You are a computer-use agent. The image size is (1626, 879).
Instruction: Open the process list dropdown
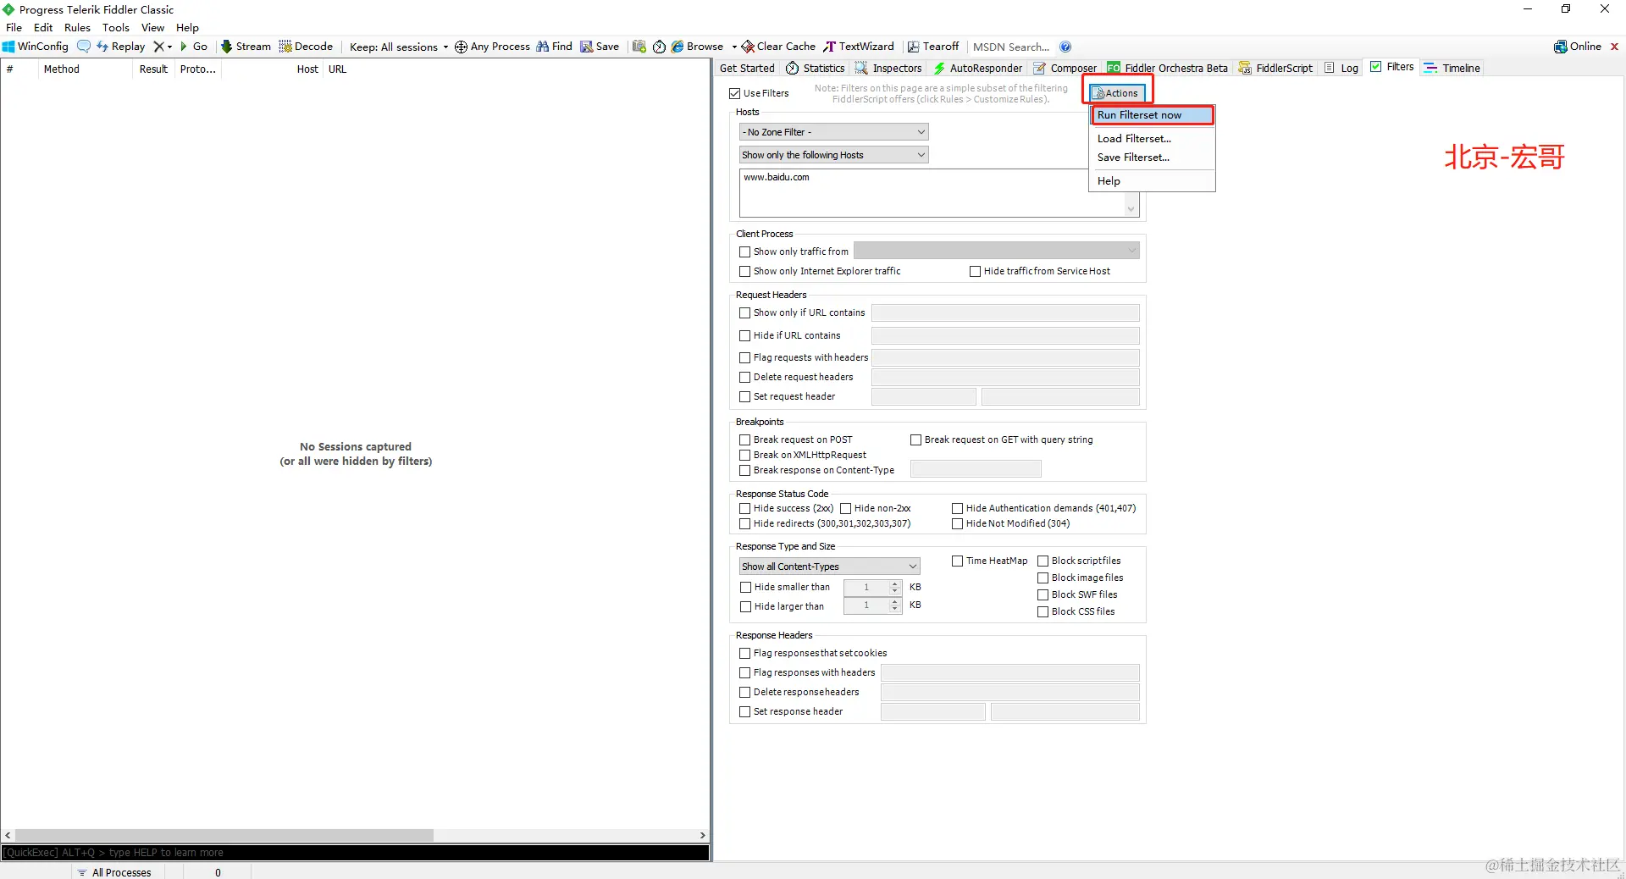(997, 251)
